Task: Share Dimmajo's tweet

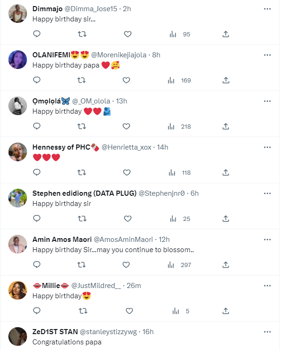Action: (x=226, y=34)
